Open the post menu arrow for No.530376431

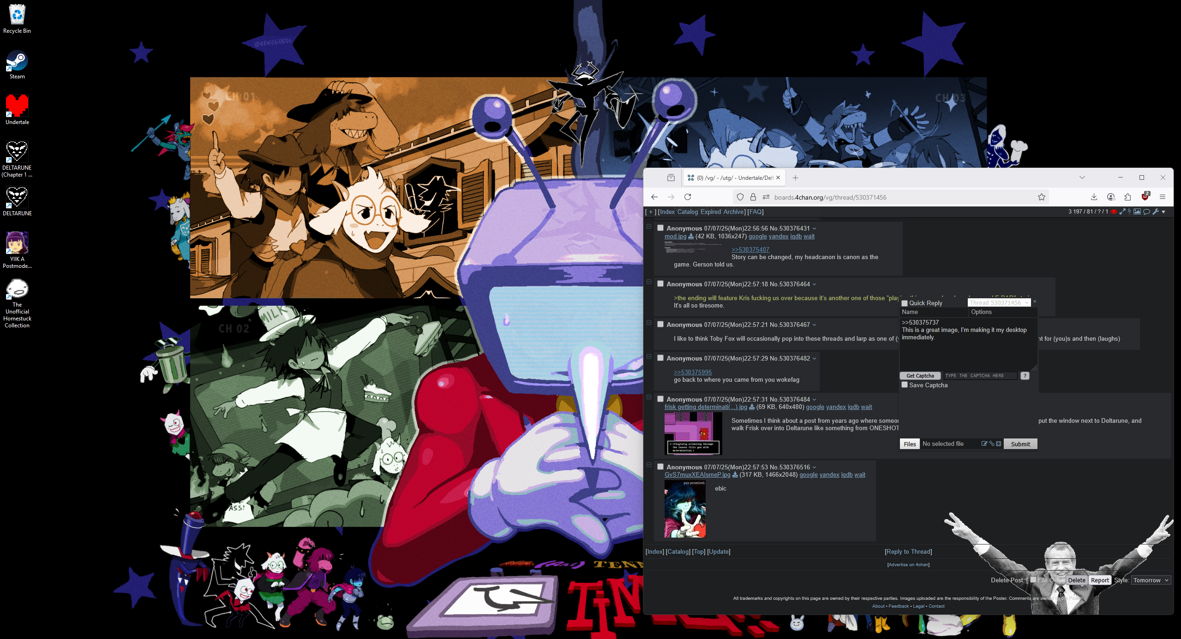(x=815, y=228)
